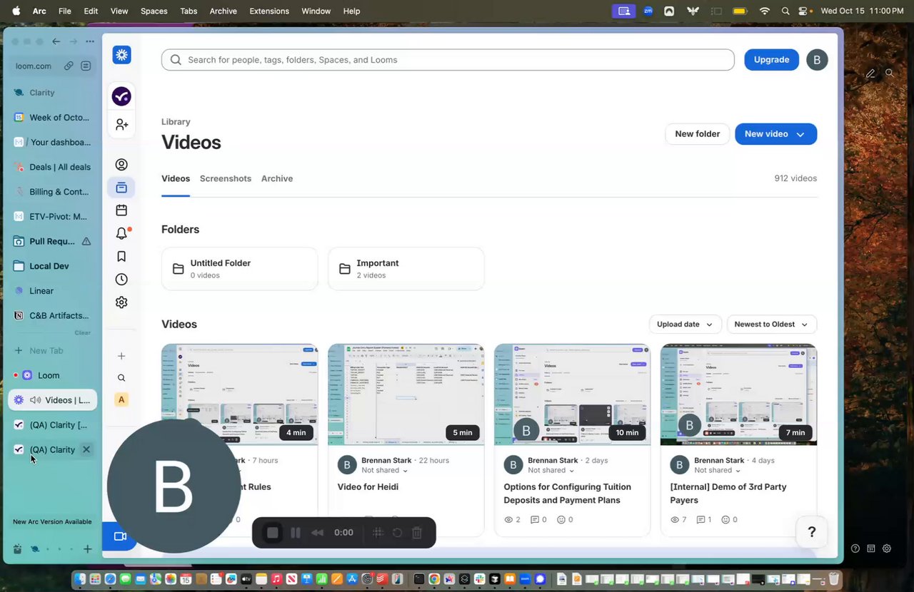Open the 10 min Tuition Deposits thumbnail
This screenshot has width=914, height=592.
point(573,394)
